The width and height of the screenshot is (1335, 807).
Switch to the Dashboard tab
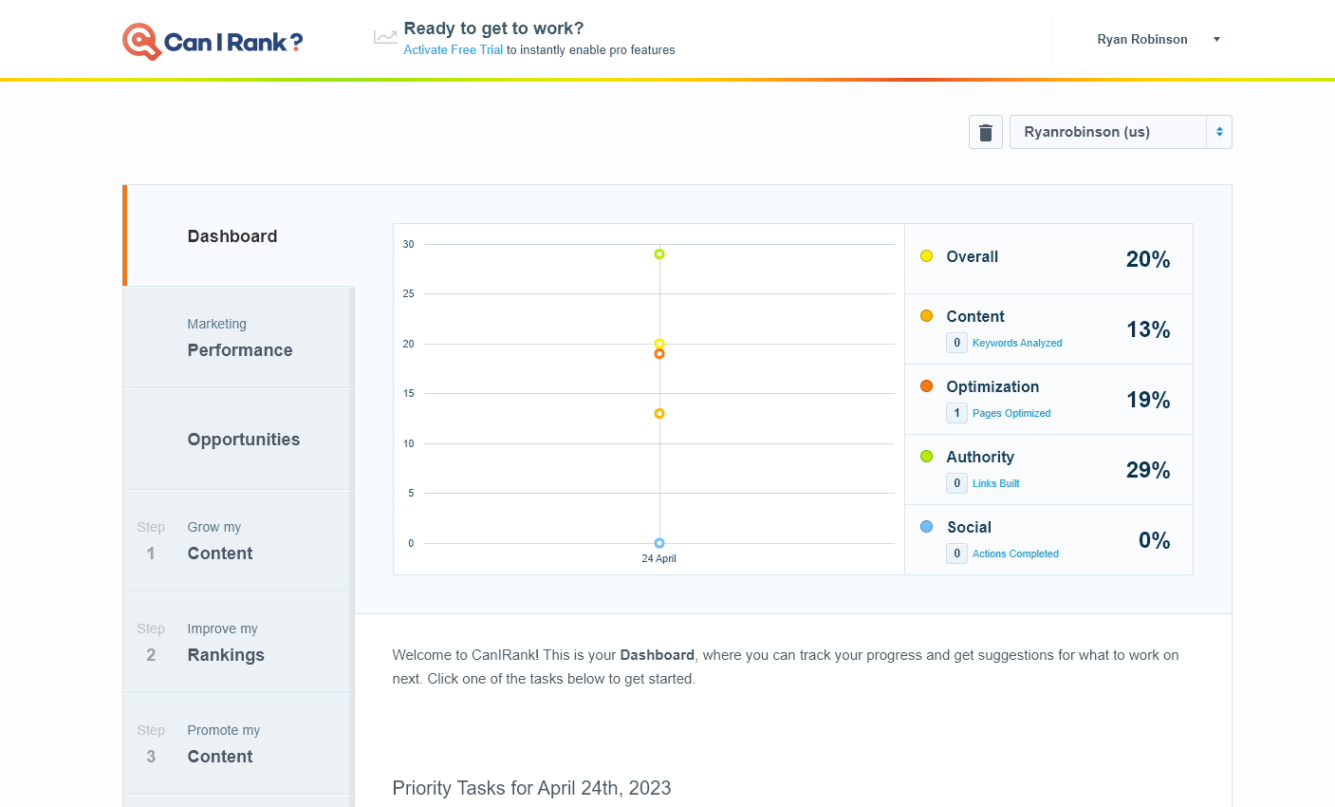coord(232,235)
